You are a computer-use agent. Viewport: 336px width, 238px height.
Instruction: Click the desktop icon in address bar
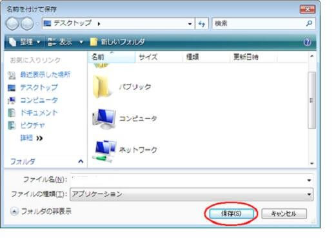coord(47,23)
